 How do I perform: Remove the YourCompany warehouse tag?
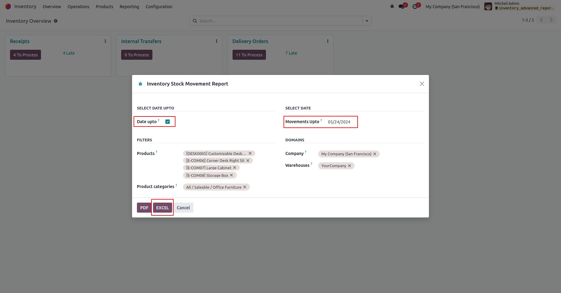coord(349,166)
